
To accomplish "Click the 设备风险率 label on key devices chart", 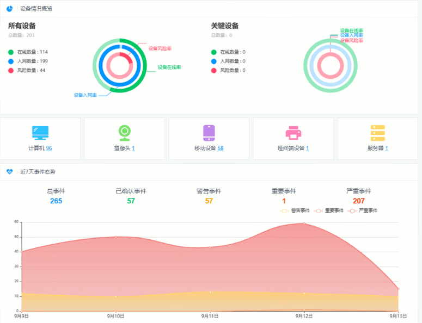I will 352,40.
